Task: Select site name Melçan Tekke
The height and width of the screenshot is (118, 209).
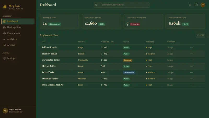Action: coord(49,66)
